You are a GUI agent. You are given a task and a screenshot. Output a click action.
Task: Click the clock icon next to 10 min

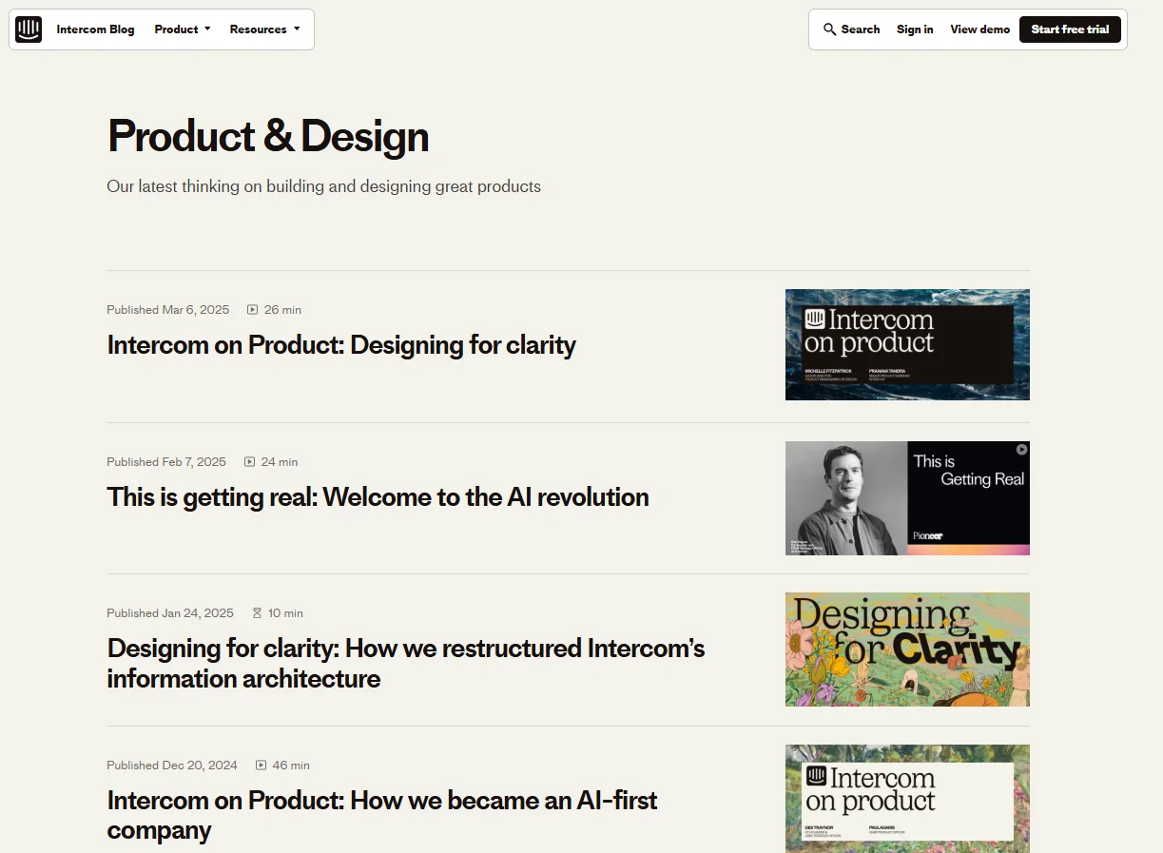point(257,612)
